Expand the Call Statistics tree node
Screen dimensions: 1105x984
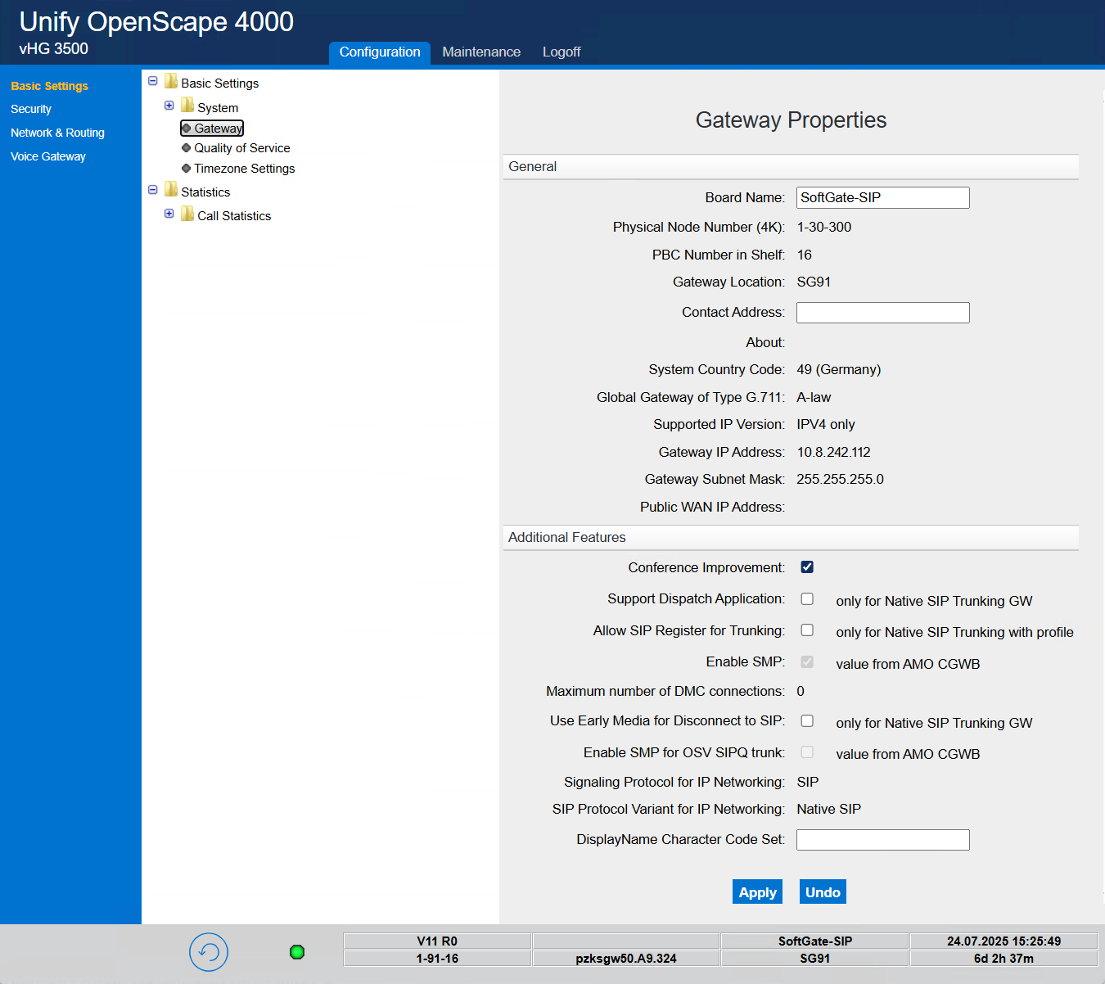(x=169, y=214)
